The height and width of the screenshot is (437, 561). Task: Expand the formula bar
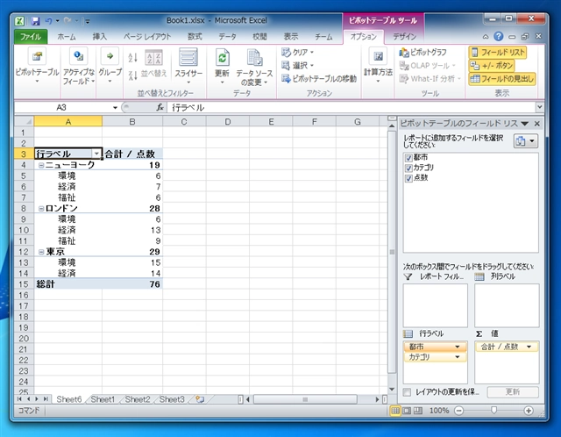point(540,107)
